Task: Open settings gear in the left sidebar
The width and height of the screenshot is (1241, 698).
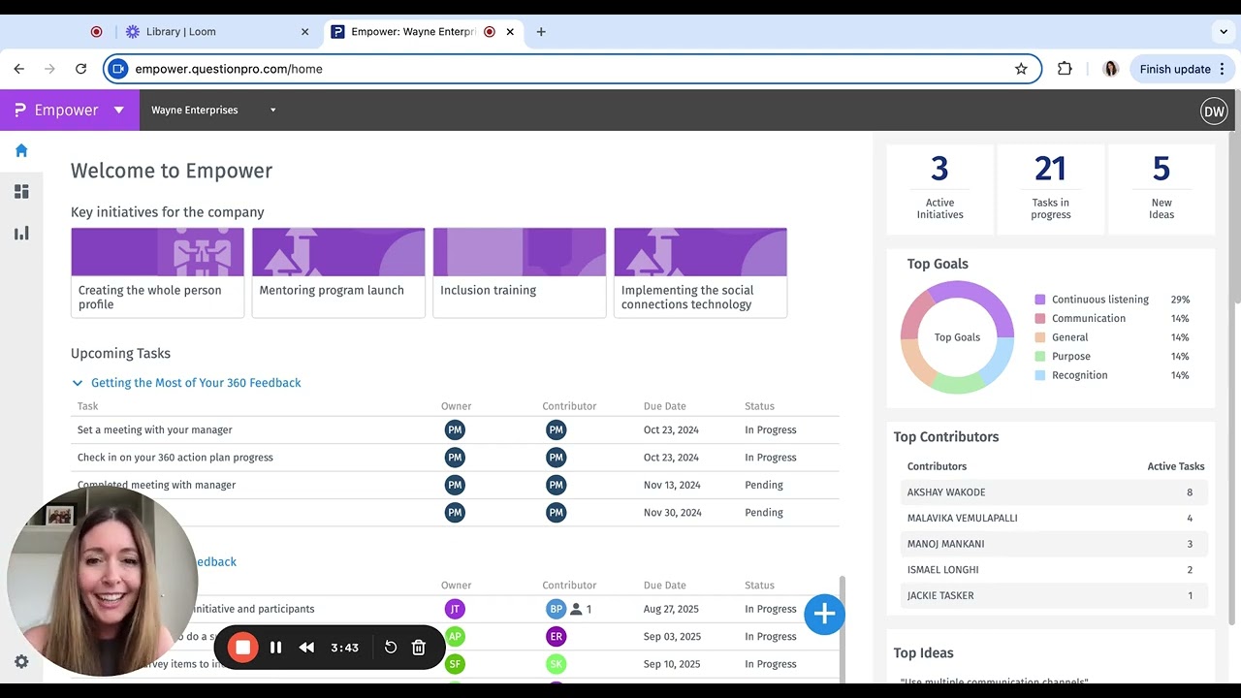Action: (x=21, y=661)
